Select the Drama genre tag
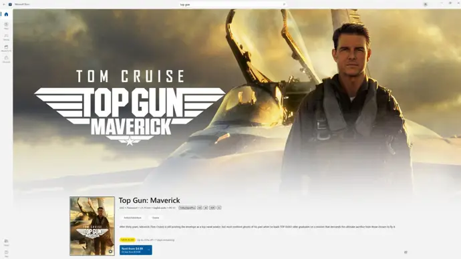The height and width of the screenshot is (259, 461). 156,218
